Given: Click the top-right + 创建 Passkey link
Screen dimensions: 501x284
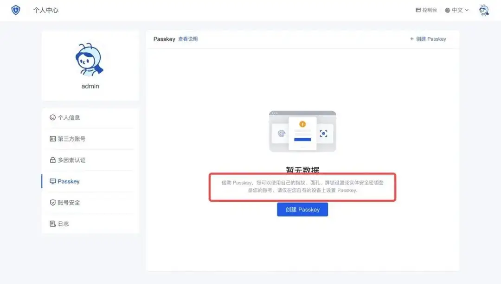Looking at the screenshot, I should click(428, 39).
